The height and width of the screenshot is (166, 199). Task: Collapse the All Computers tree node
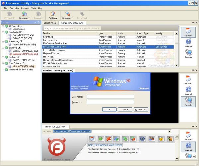tap(3, 26)
